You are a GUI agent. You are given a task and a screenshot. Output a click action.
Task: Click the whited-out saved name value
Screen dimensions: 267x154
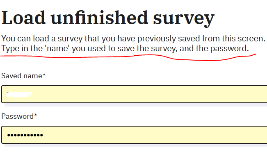(19, 94)
